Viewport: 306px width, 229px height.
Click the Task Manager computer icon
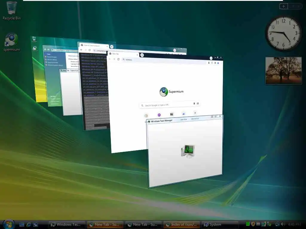188,151
